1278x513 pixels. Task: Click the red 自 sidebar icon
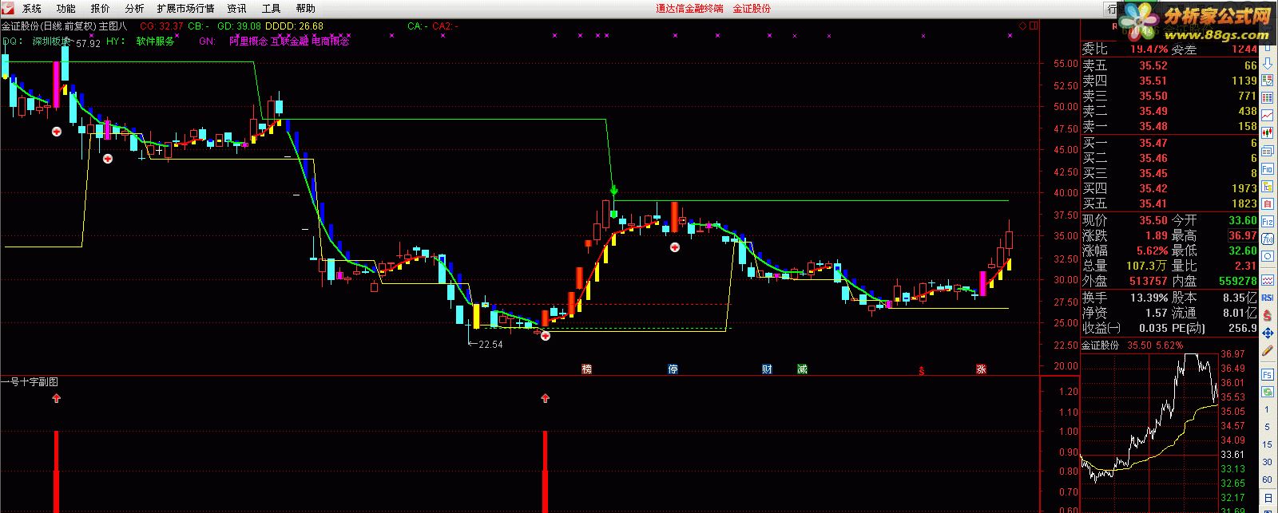[1267, 203]
